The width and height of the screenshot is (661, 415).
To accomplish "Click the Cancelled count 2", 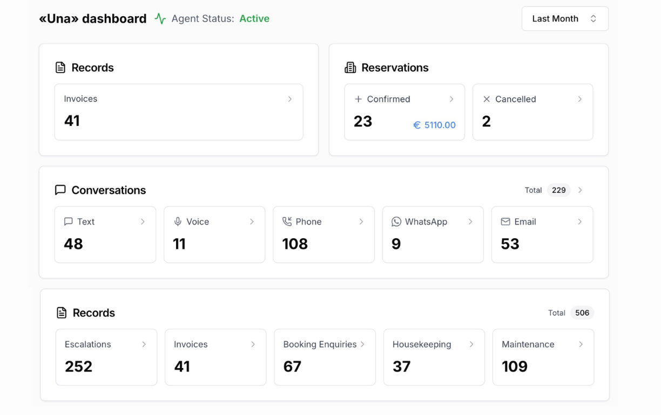I will [x=487, y=121].
